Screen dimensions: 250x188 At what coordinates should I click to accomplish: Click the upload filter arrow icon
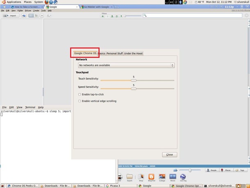(x=107, y=16)
